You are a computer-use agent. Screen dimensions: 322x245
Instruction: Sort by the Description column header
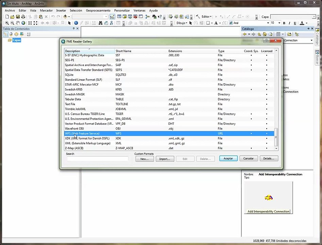point(89,51)
